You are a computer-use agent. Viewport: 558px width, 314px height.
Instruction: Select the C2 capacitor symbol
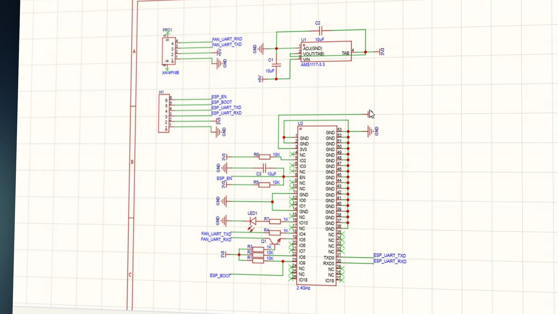coord(320,30)
